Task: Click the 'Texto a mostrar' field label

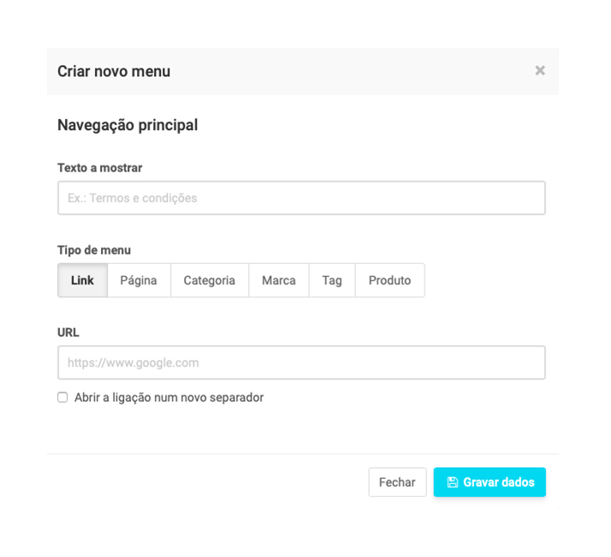Action: (99, 168)
